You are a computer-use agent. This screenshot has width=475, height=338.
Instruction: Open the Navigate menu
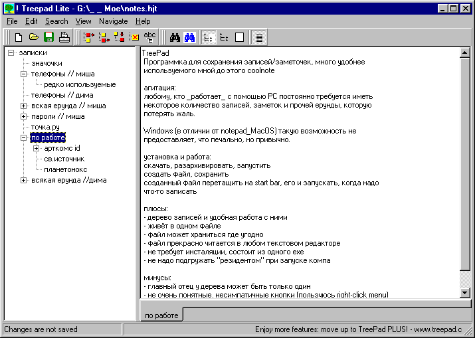point(114,21)
